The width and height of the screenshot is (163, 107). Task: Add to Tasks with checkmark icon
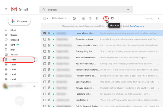(x=97, y=18)
